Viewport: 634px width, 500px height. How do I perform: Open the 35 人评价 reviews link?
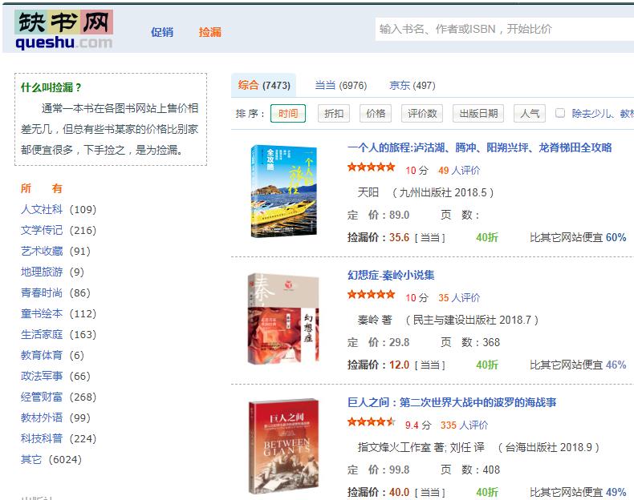(x=459, y=298)
